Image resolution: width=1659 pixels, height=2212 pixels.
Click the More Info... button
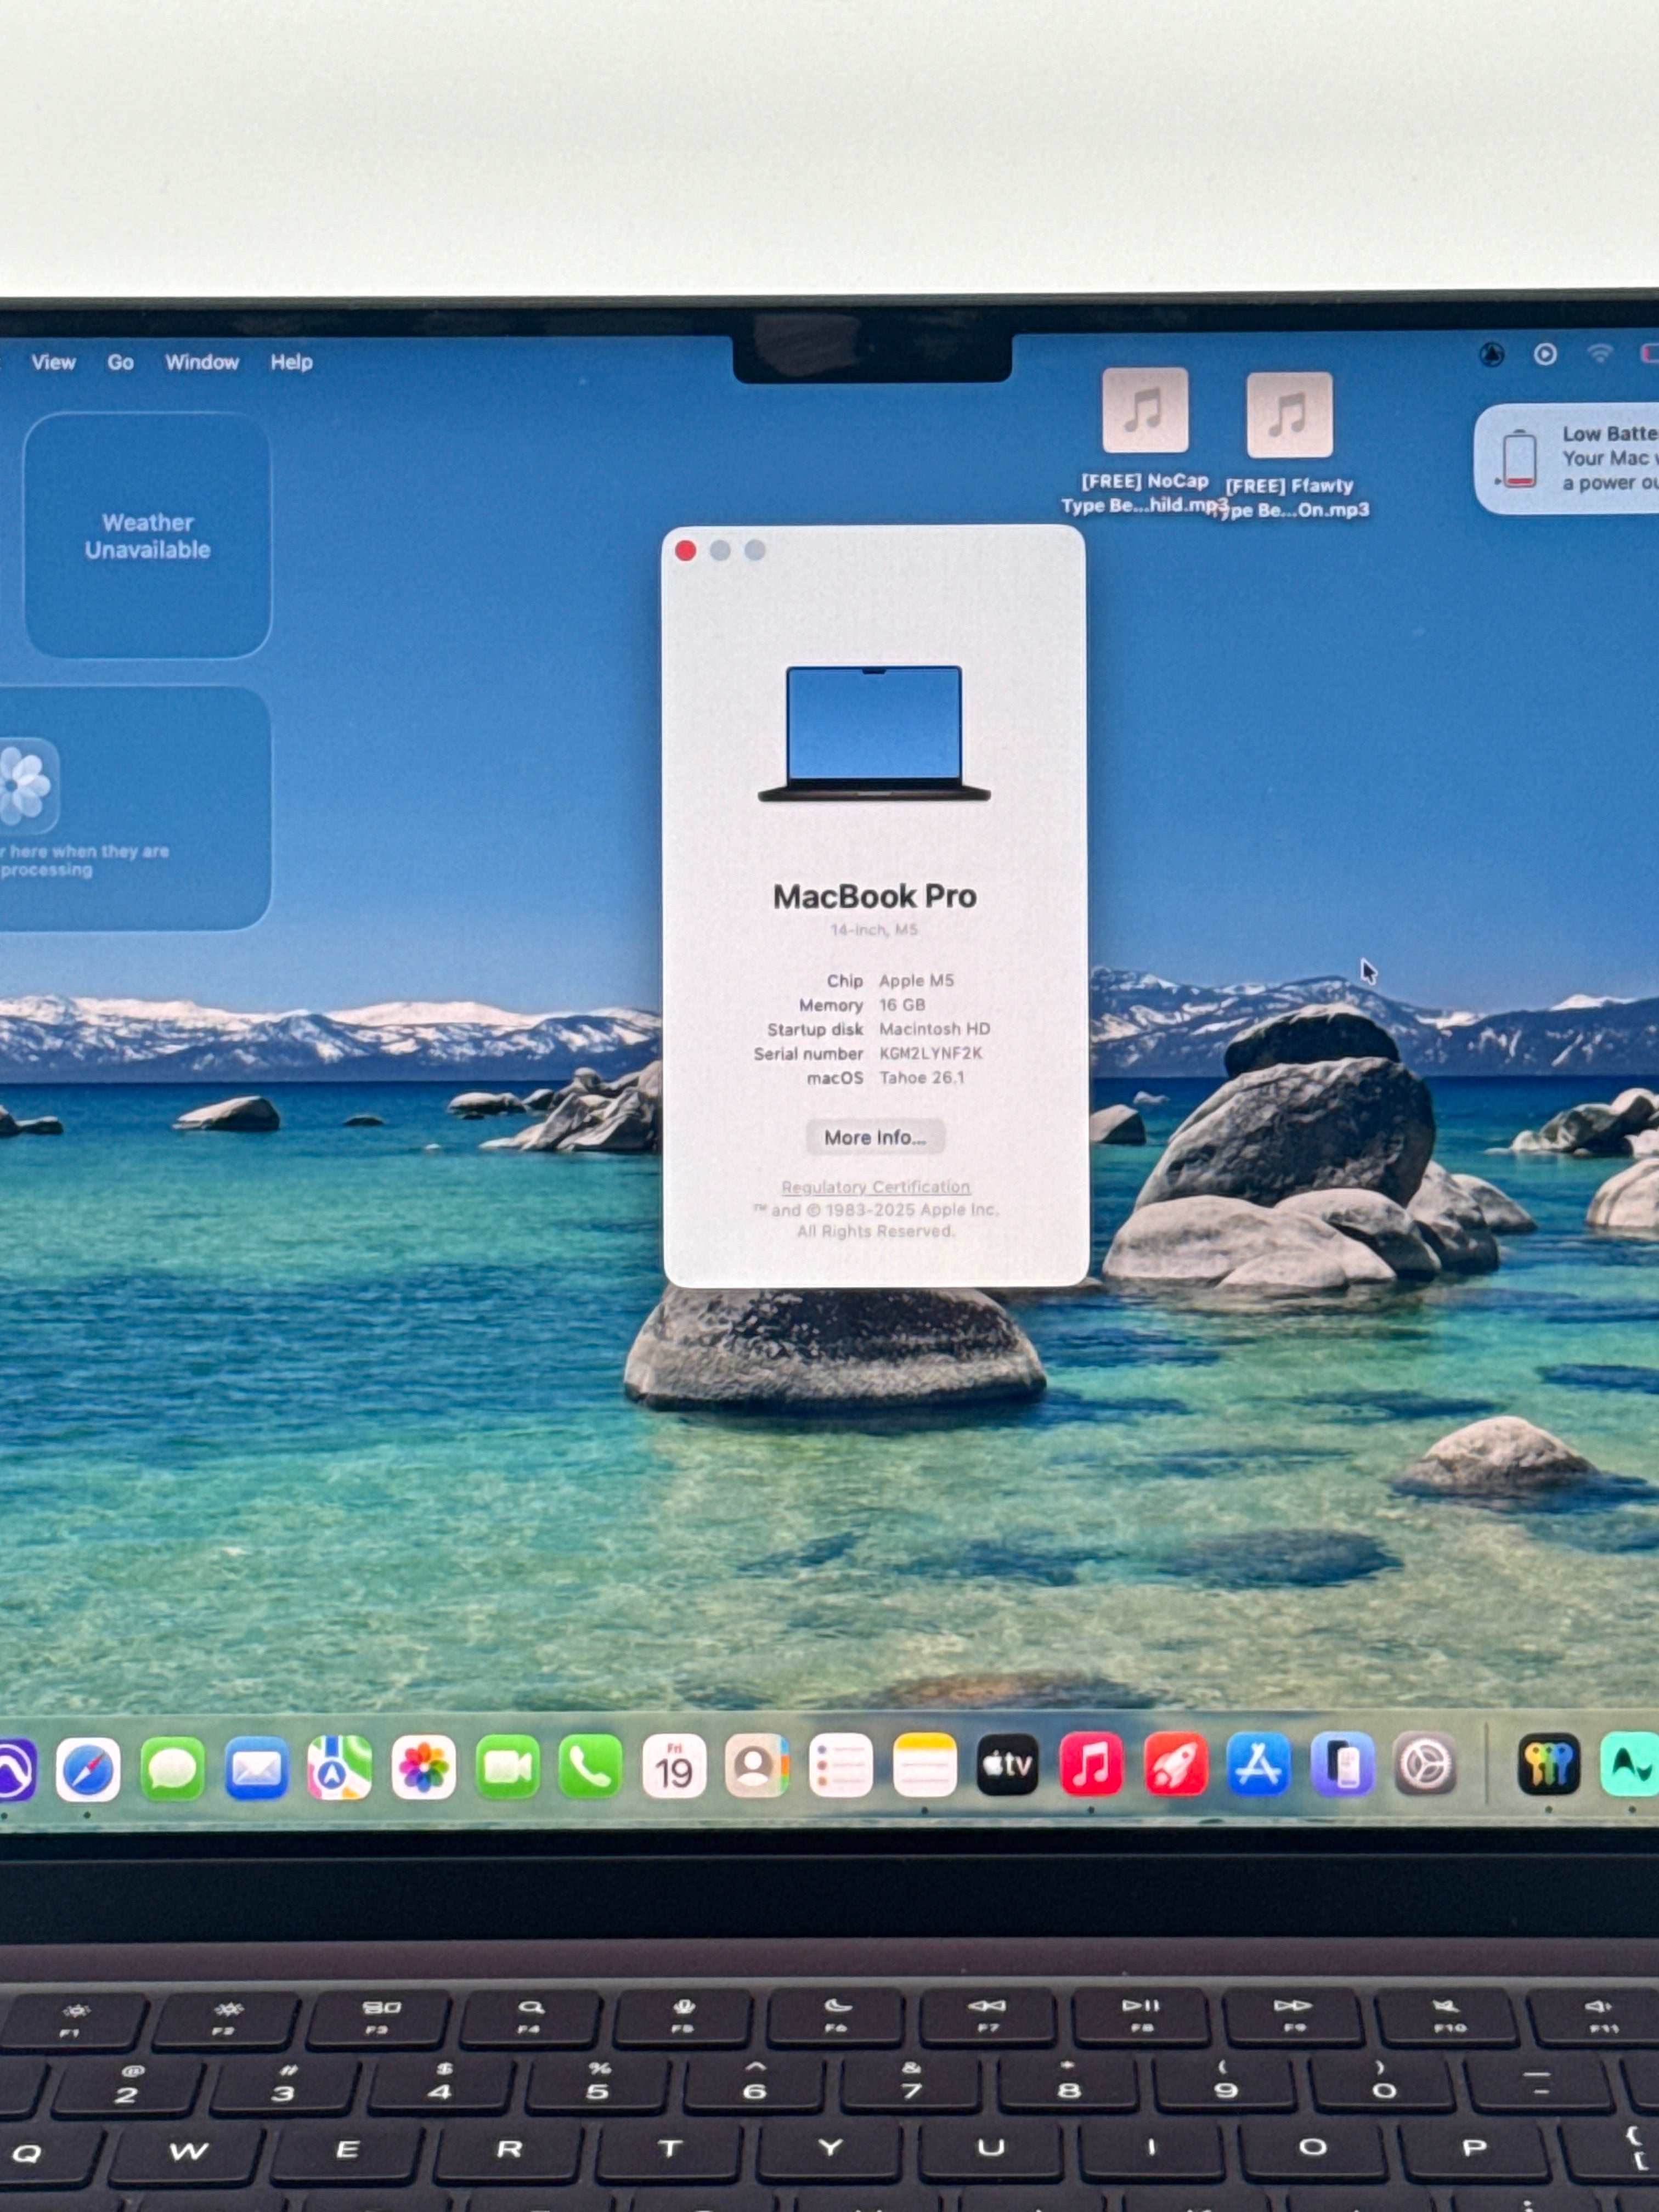point(875,1137)
